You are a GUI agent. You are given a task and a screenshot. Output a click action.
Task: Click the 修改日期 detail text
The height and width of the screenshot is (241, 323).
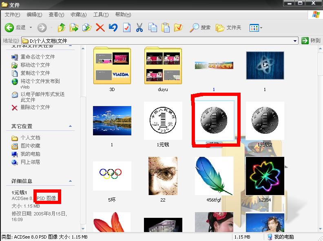click(x=39, y=216)
